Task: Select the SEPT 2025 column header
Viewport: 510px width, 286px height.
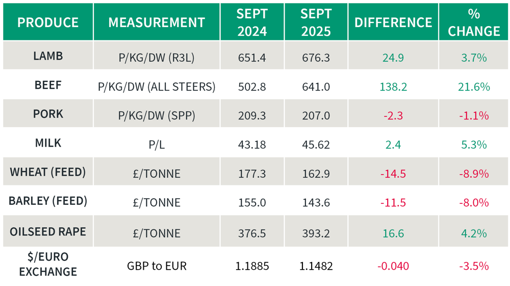Action: click(316, 22)
